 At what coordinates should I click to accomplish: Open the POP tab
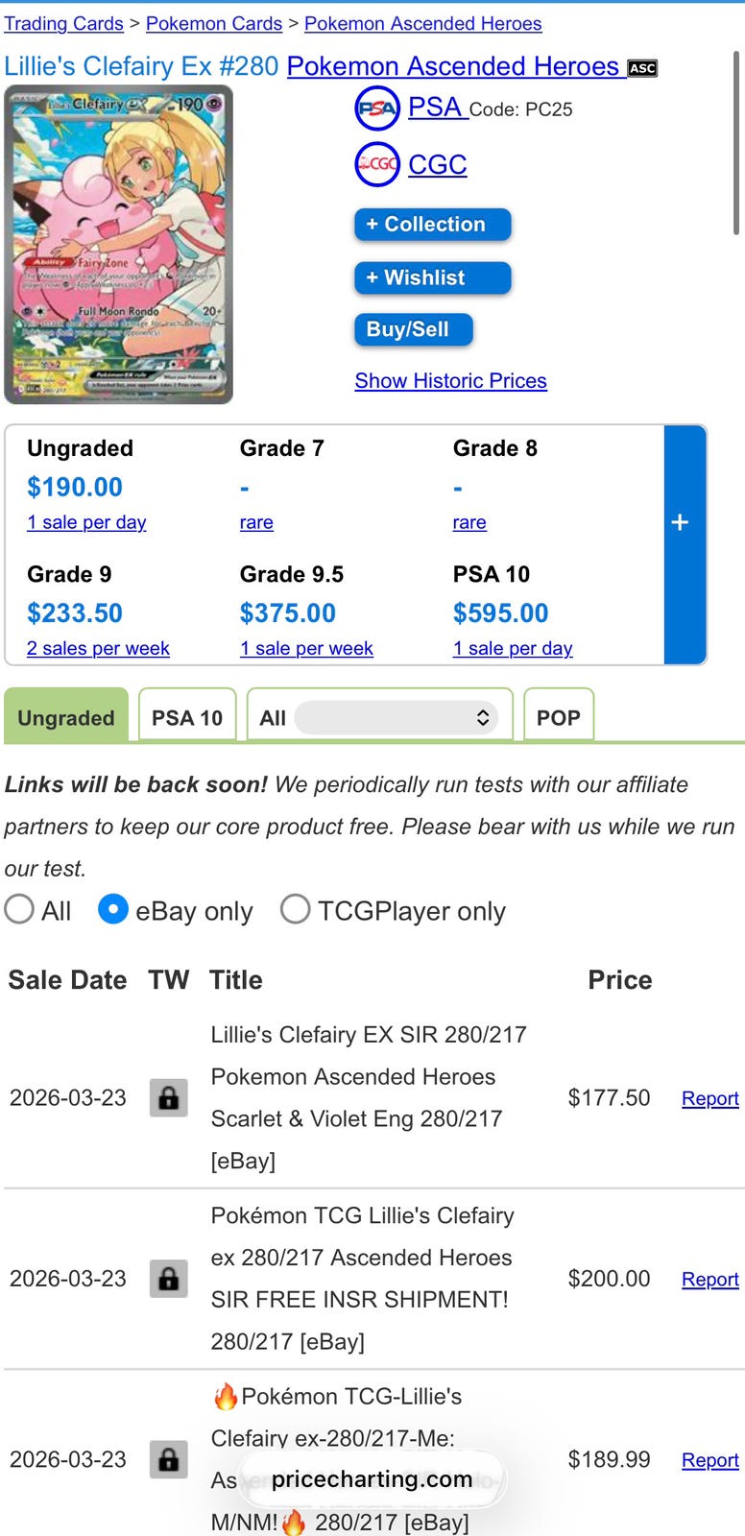559,716
